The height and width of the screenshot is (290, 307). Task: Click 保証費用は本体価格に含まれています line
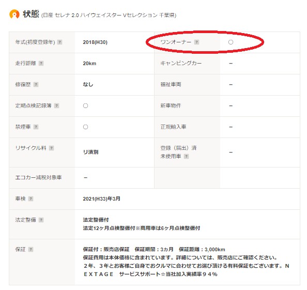point(180,257)
